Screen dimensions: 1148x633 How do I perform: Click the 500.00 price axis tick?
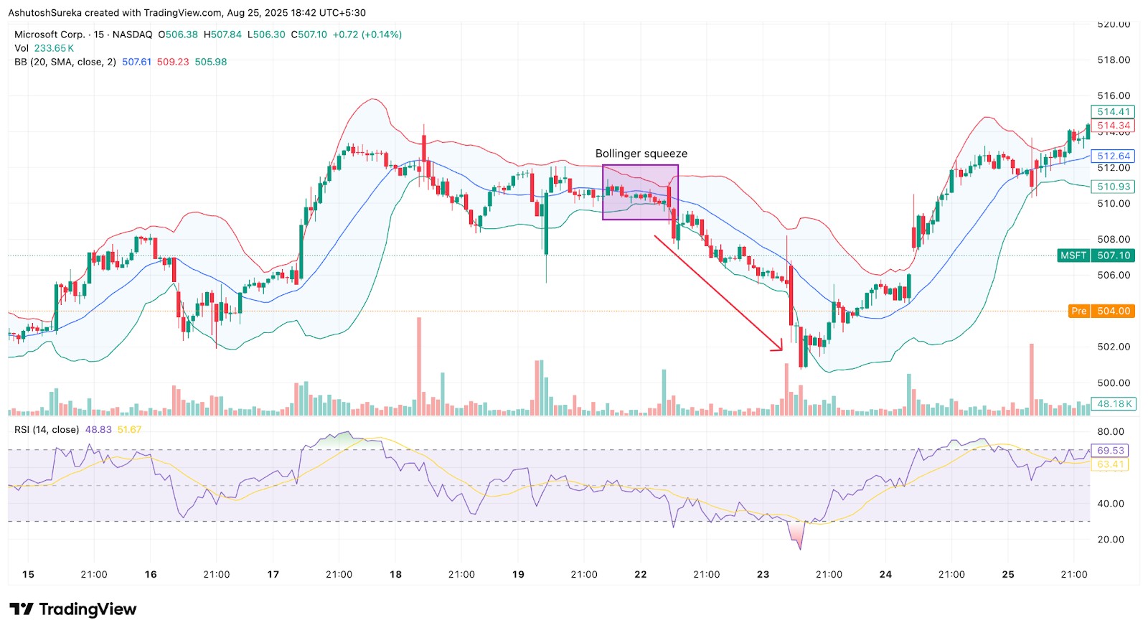1114,383
